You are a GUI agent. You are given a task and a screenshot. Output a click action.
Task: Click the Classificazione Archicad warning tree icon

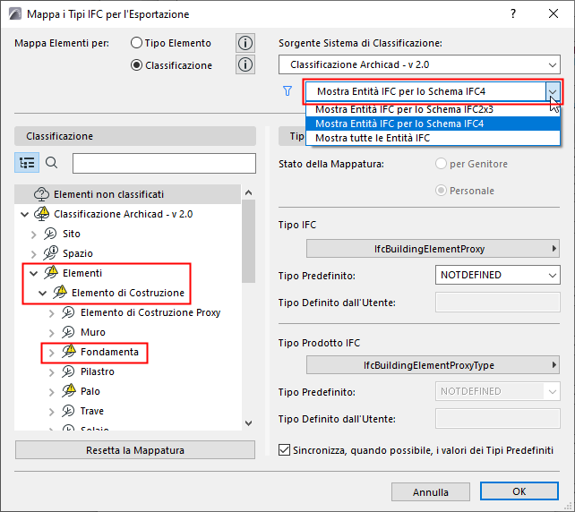coord(41,214)
